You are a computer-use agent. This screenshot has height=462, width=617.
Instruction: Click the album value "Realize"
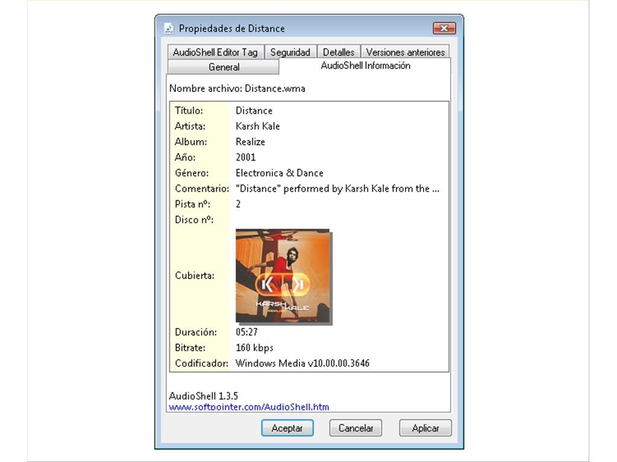click(250, 142)
